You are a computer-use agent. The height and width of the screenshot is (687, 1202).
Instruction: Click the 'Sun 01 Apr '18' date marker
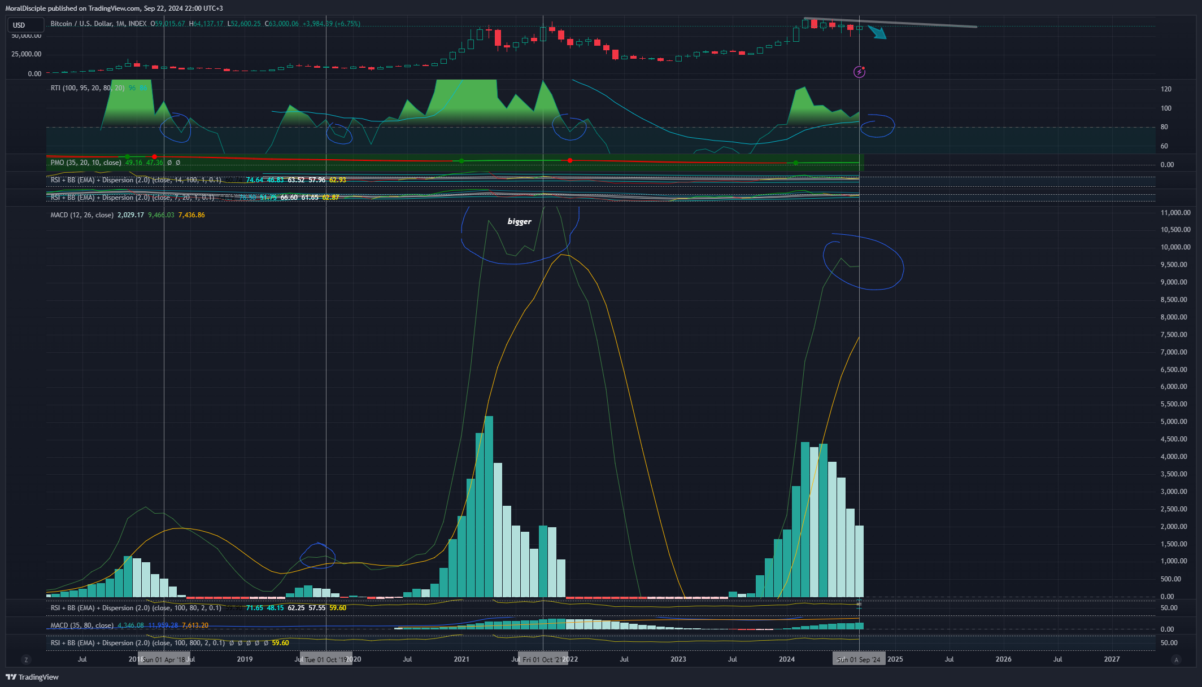pos(164,659)
